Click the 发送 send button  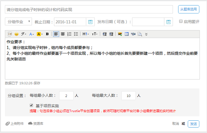pyautogui.click(x=193, y=124)
